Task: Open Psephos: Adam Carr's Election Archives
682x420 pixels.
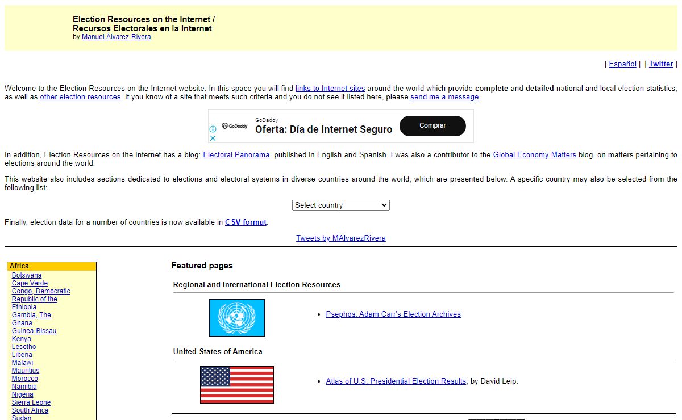Action: [393, 314]
